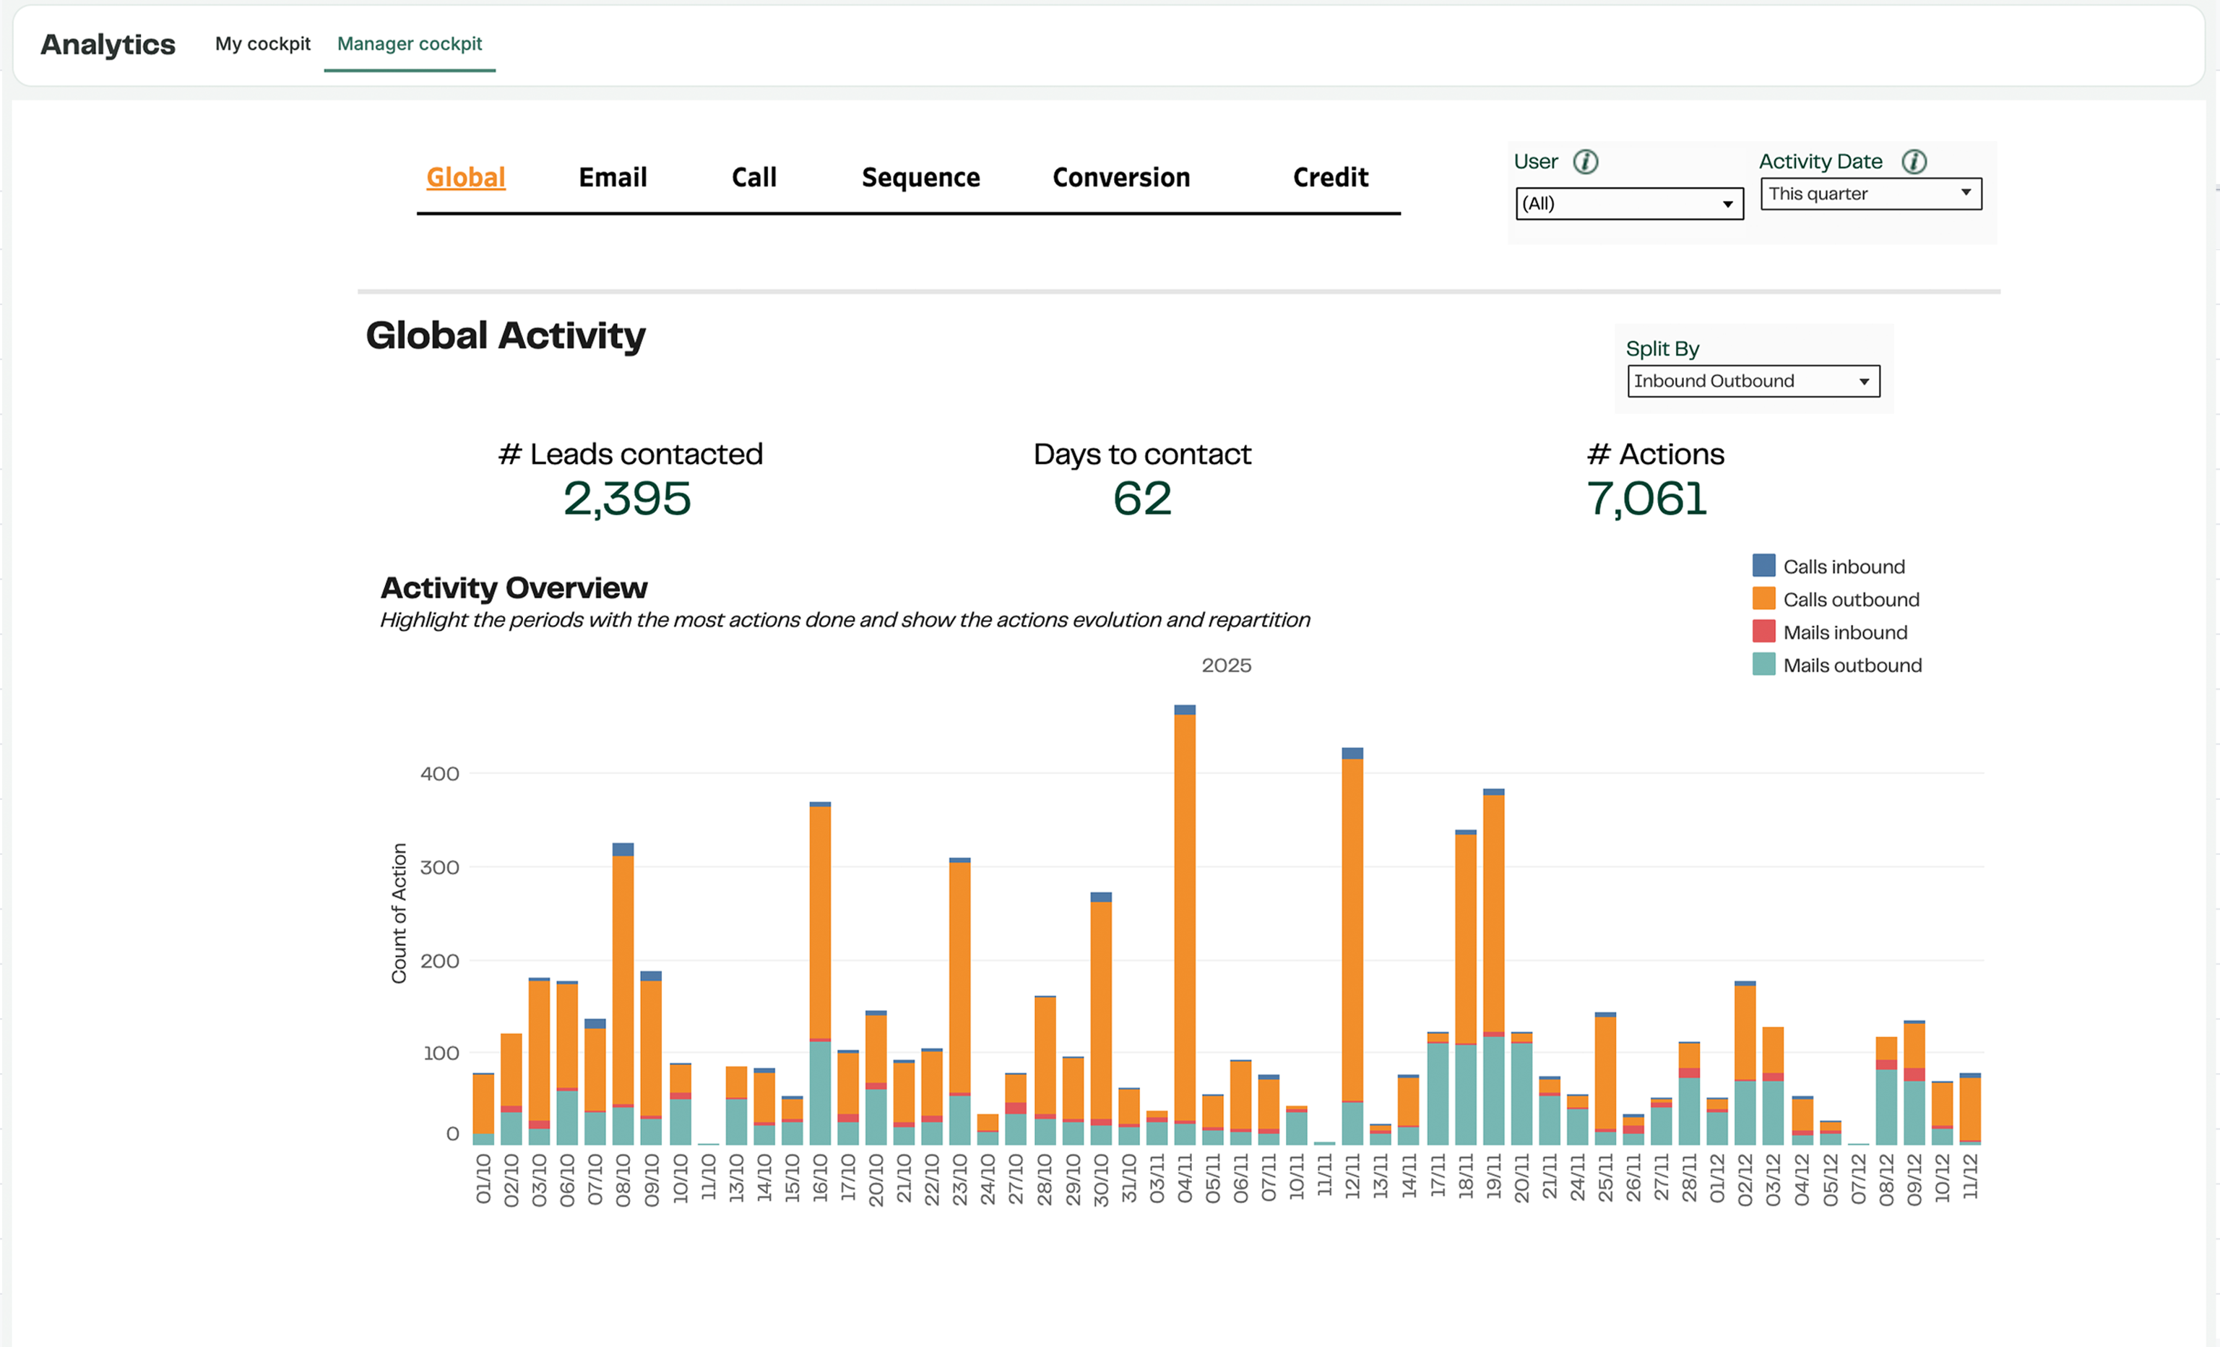Click the tallest bar on 04/11

1185,919
